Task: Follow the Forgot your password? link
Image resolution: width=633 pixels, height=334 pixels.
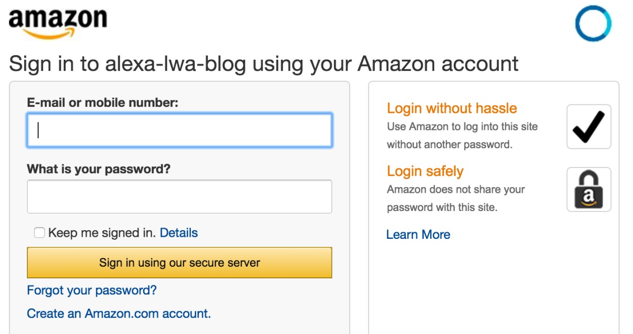Action: coord(92,290)
